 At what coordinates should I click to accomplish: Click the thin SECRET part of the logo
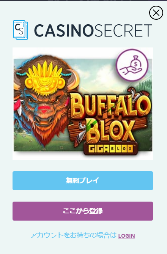tap(123, 30)
